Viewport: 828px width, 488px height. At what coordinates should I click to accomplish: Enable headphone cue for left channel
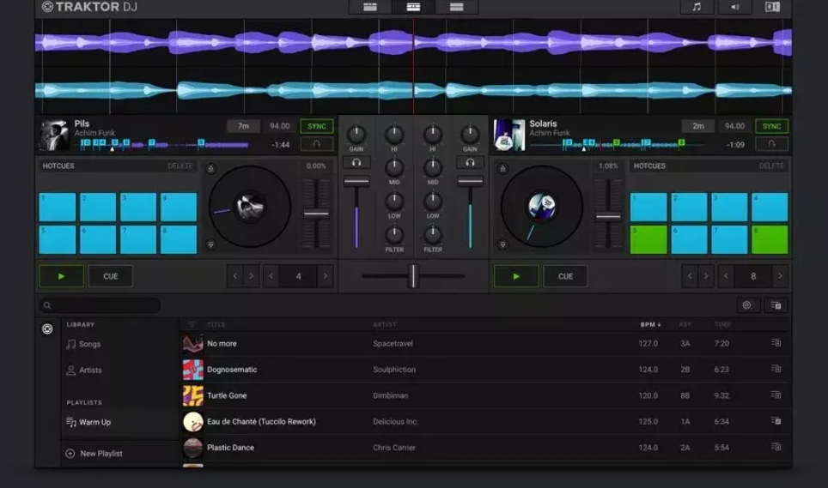click(x=356, y=163)
